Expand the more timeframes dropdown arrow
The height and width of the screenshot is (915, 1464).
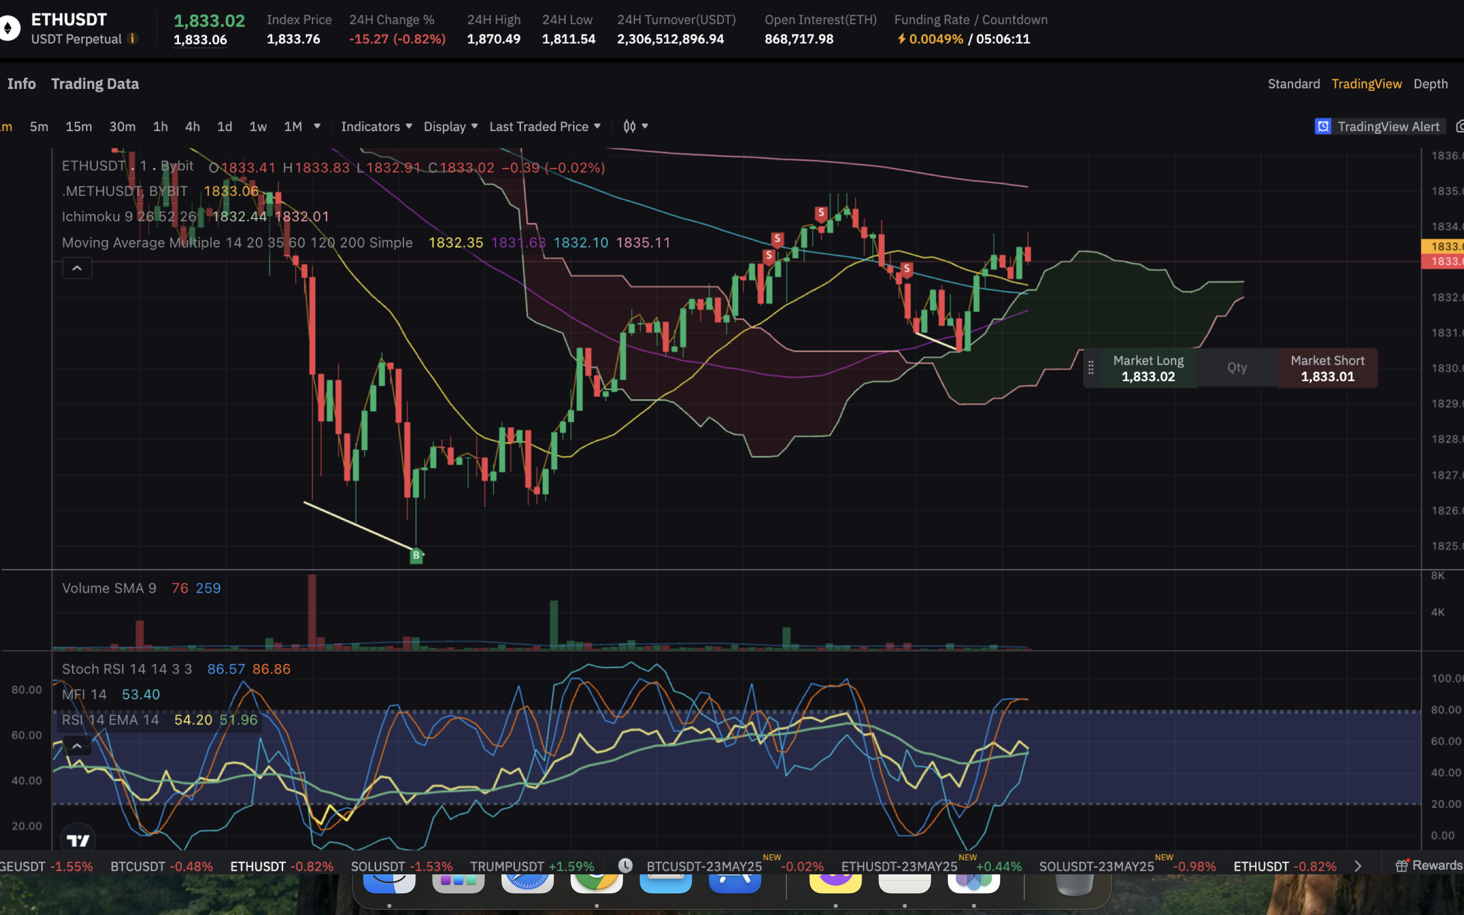click(x=317, y=126)
